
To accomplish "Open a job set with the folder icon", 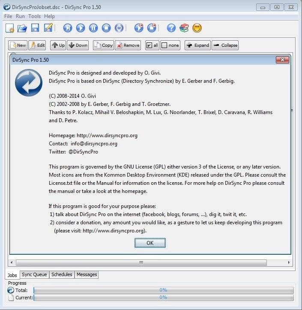I will [22, 28].
